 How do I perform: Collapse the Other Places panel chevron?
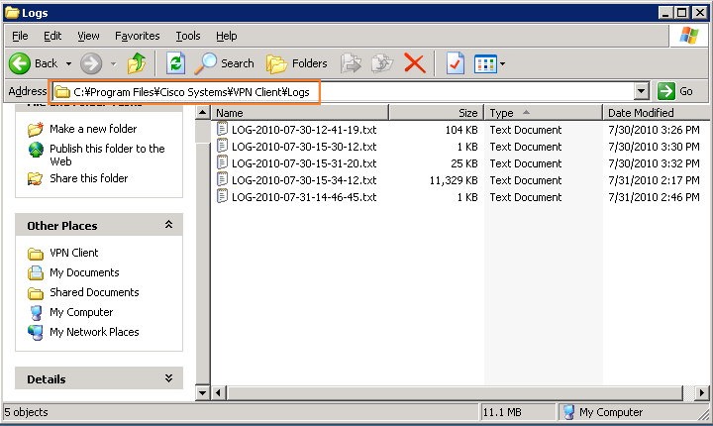click(168, 224)
